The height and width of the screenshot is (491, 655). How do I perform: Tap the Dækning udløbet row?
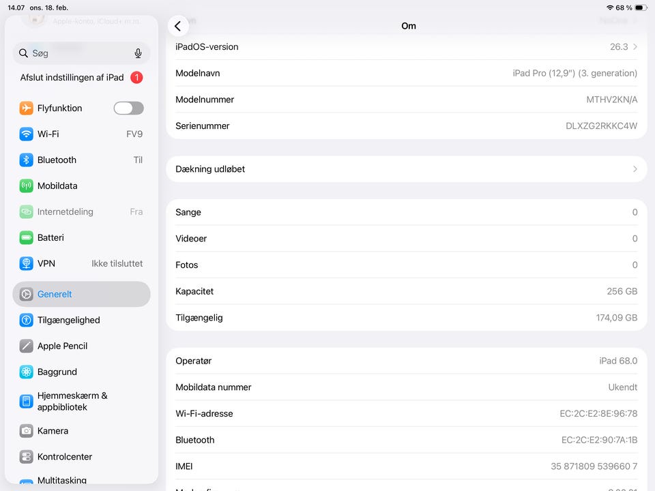pos(407,169)
